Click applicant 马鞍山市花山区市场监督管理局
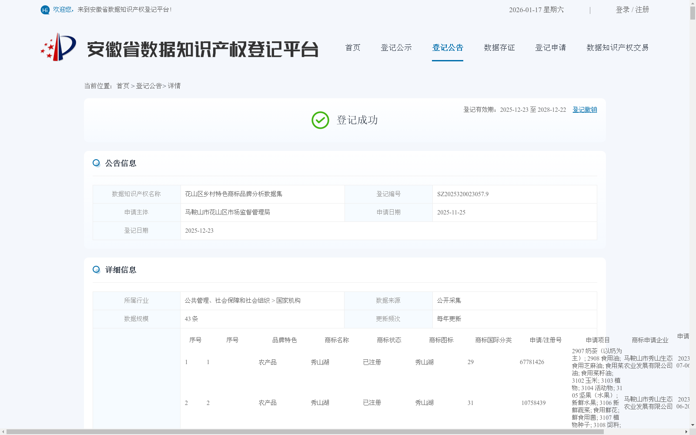This screenshot has width=696, height=435. click(x=228, y=212)
